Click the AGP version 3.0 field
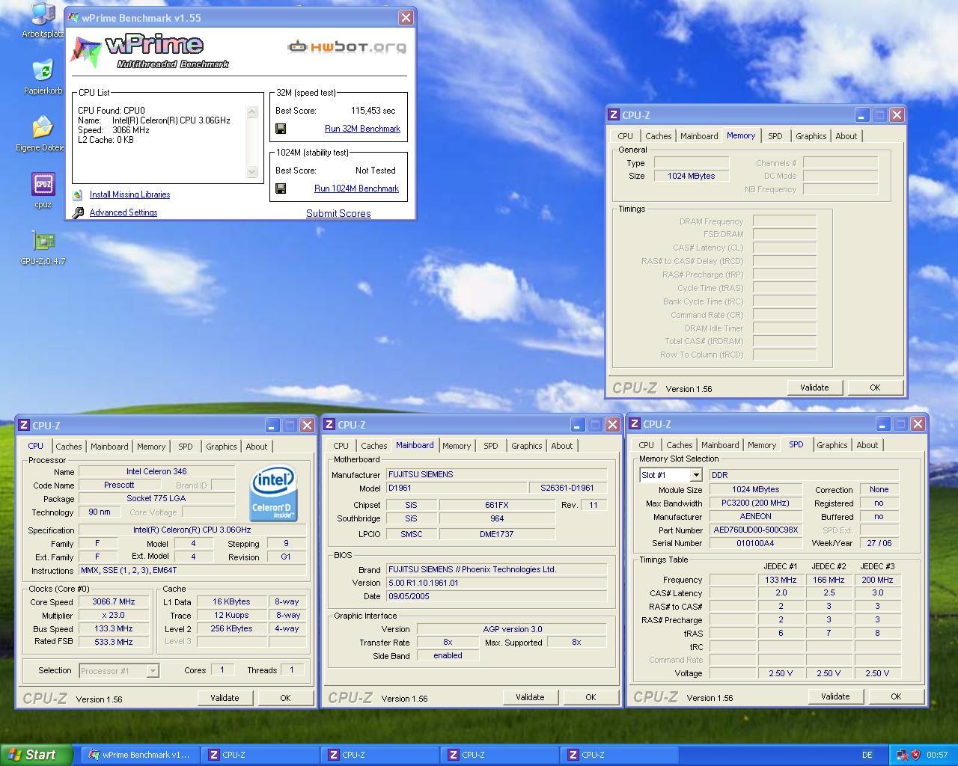958x766 pixels. click(x=513, y=629)
